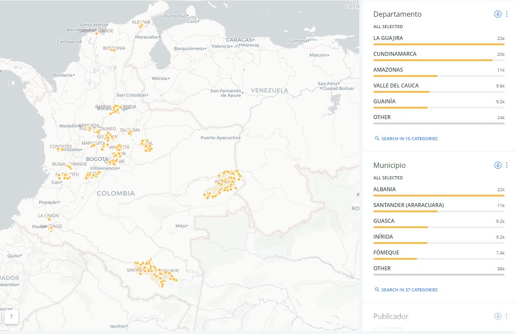Click the droplet filter icon on the Publicador widget

(498, 316)
